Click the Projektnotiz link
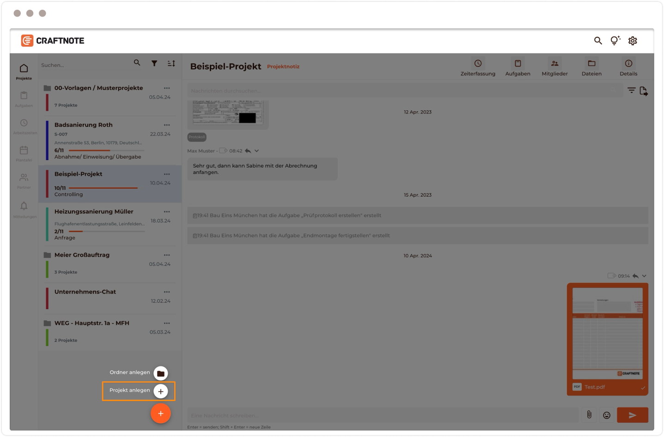 coord(283,66)
